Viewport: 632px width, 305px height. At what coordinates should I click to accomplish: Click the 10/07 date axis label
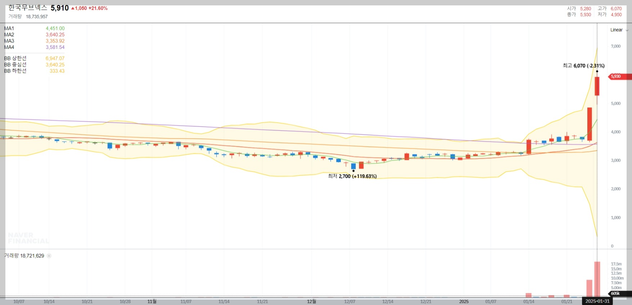point(19,302)
